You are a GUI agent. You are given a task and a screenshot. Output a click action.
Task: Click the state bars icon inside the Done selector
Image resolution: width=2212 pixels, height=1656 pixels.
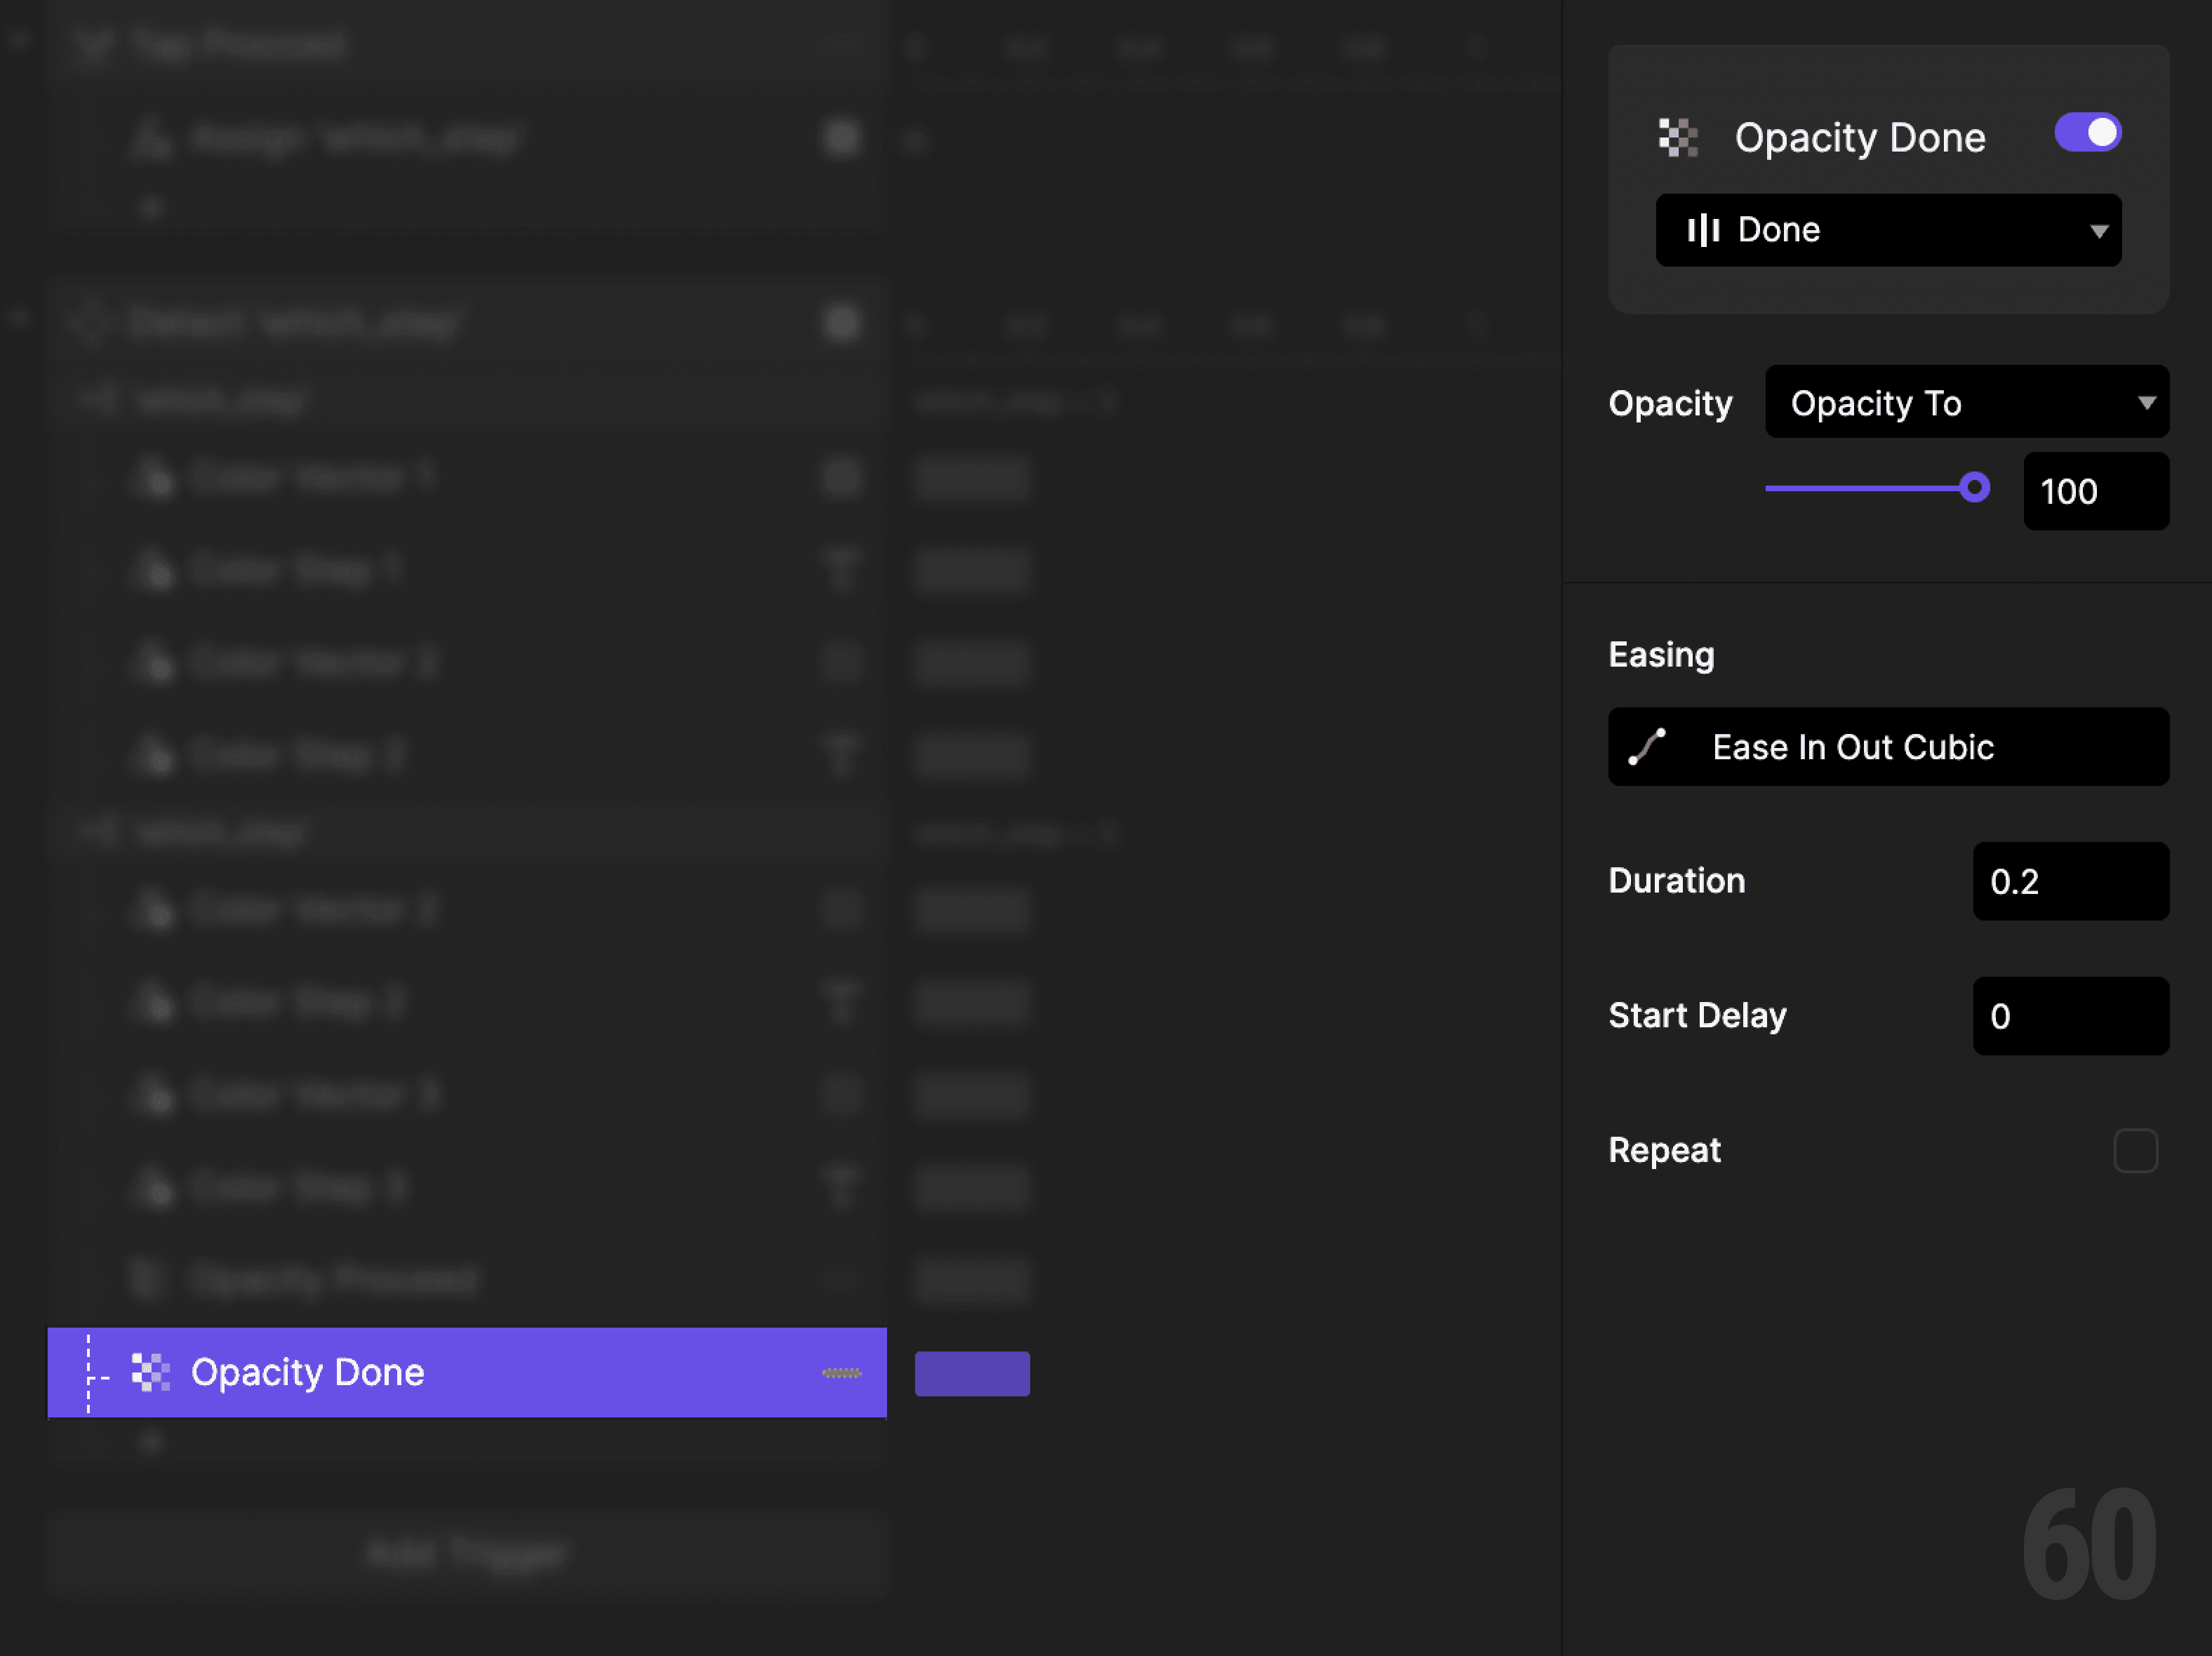(x=1705, y=230)
